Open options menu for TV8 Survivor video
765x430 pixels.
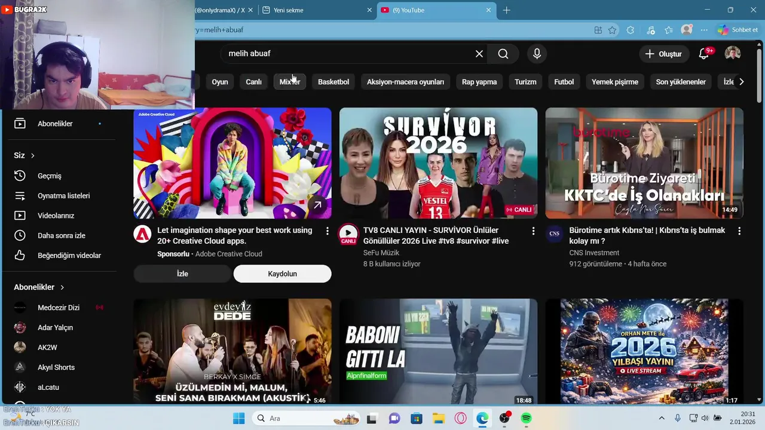tap(533, 231)
